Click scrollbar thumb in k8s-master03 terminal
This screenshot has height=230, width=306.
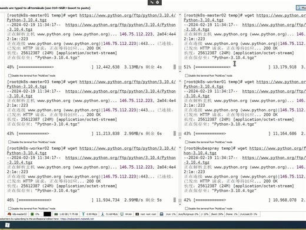click(180, 134)
